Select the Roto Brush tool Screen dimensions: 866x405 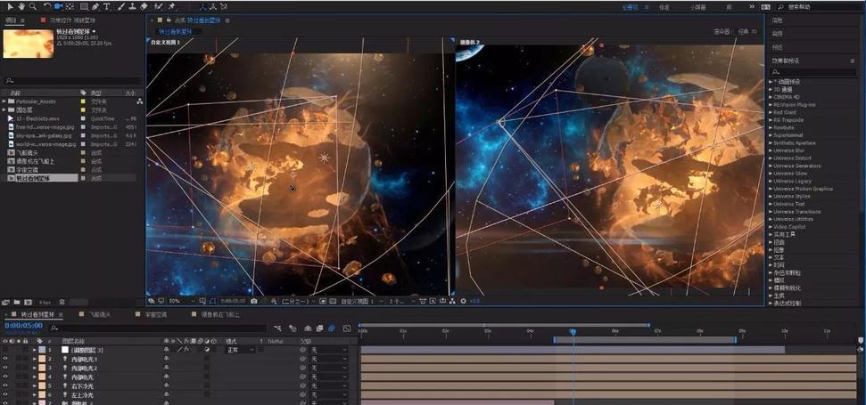[159, 6]
